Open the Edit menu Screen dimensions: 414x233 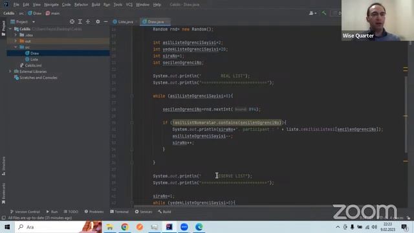click(x=26, y=5)
